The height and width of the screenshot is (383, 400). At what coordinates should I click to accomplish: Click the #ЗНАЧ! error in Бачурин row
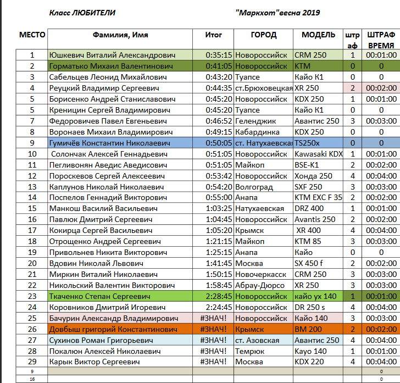(x=213, y=318)
